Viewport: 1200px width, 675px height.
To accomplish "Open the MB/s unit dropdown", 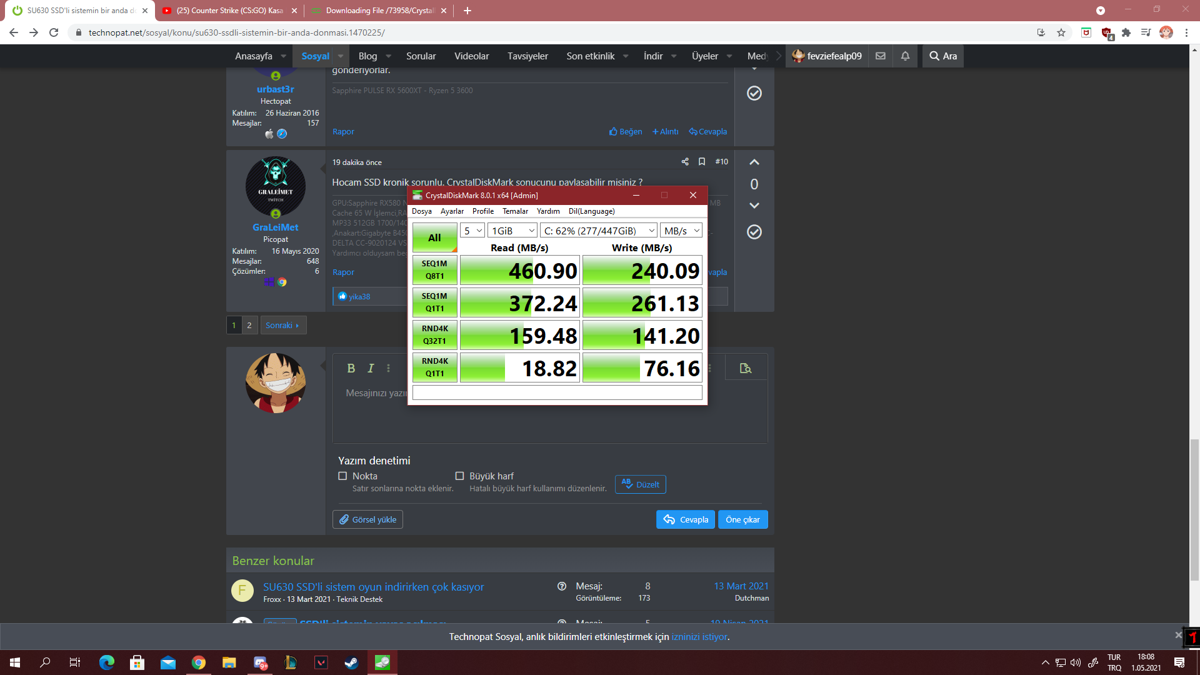I will 681,231.
